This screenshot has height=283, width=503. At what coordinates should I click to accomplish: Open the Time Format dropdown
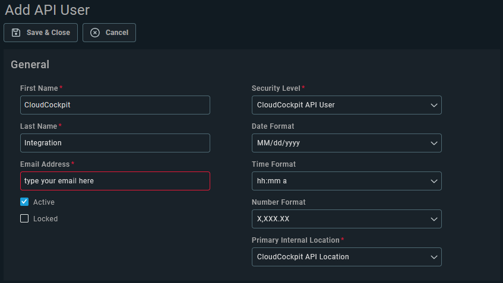pyautogui.click(x=347, y=181)
